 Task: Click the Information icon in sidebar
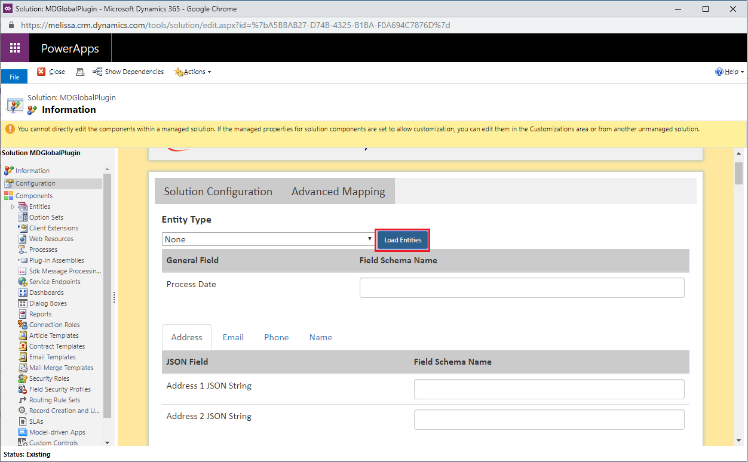coord(8,171)
